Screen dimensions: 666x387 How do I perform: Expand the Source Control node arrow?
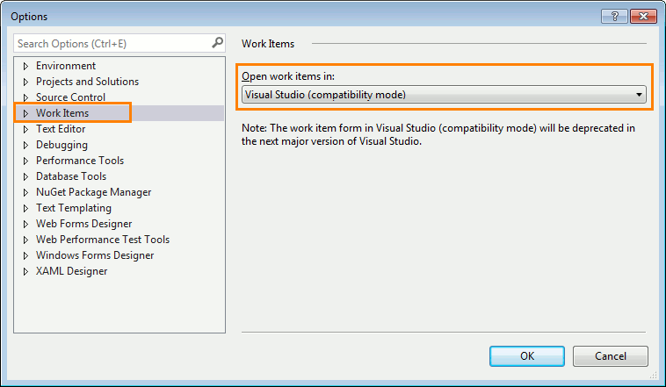coord(26,97)
